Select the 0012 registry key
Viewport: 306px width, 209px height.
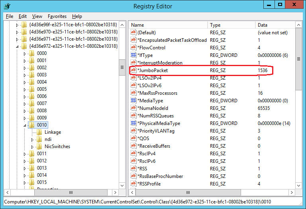click(x=41, y=161)
